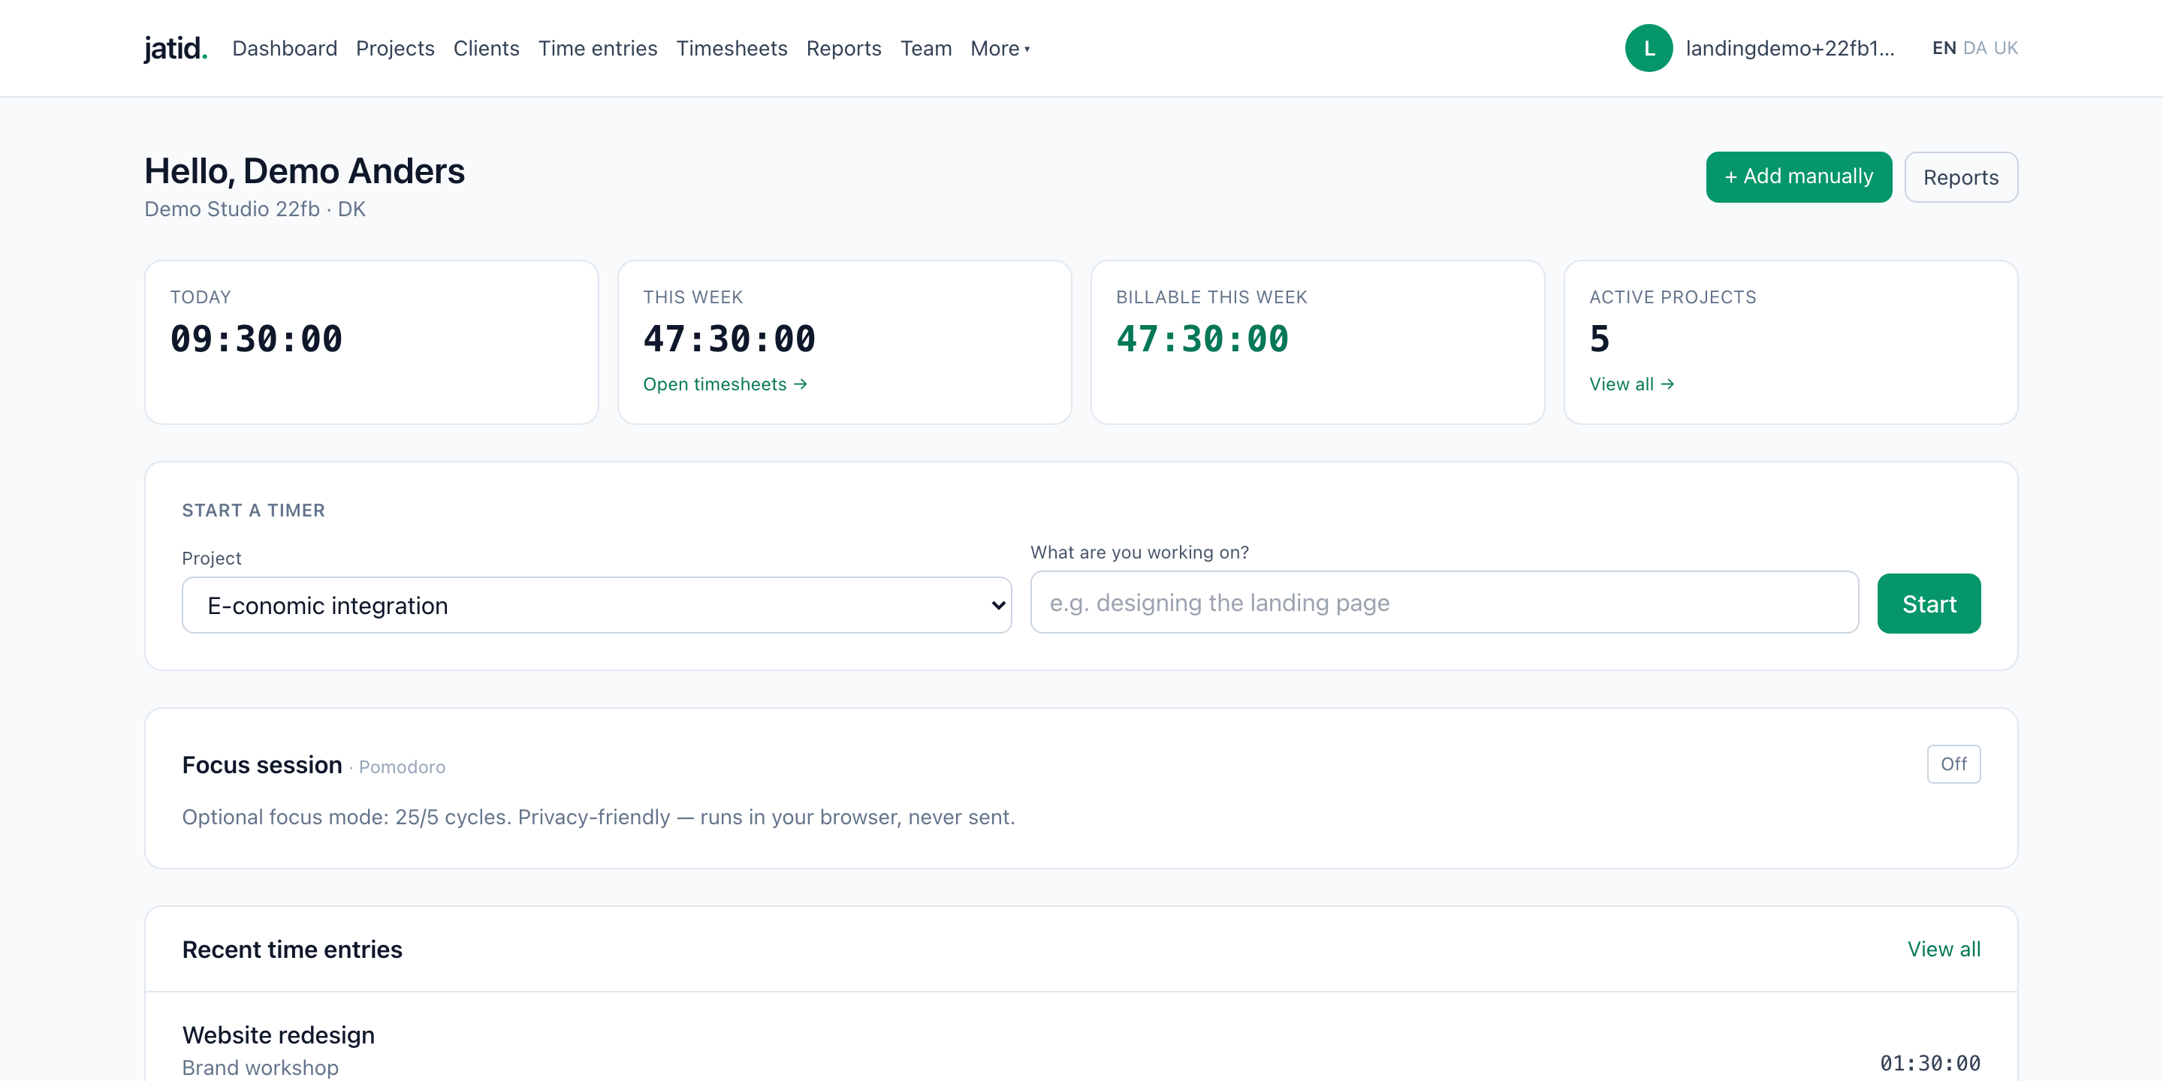Navigate to Timesheets
Image resolution: width=2163 pixels, height=1081 pixels.
(x=732, y=49)
